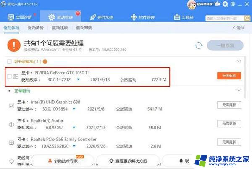
Task: Click the 722.9 M size value
Action: 159,79
